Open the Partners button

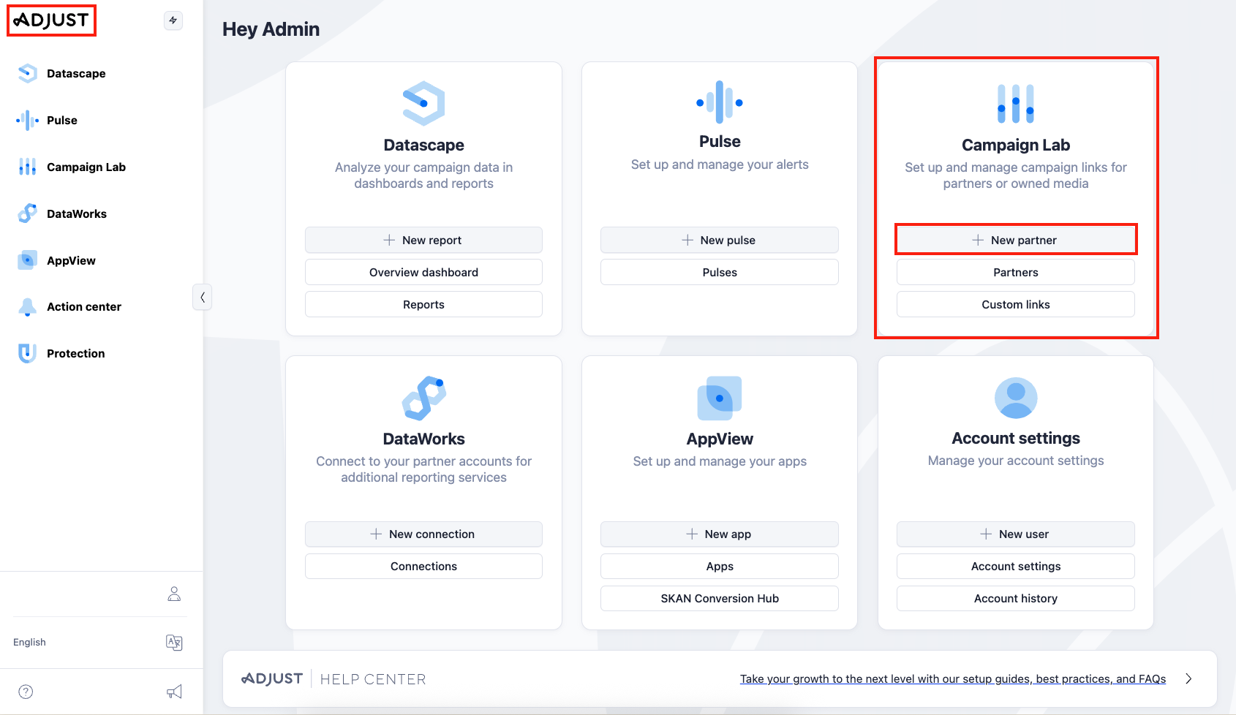[x=1016, y=272]
